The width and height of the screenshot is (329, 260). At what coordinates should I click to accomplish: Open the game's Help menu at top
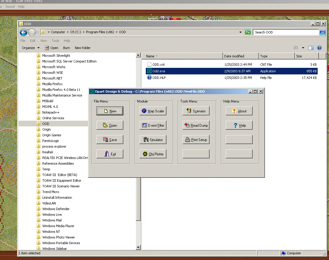pos(21,7)
